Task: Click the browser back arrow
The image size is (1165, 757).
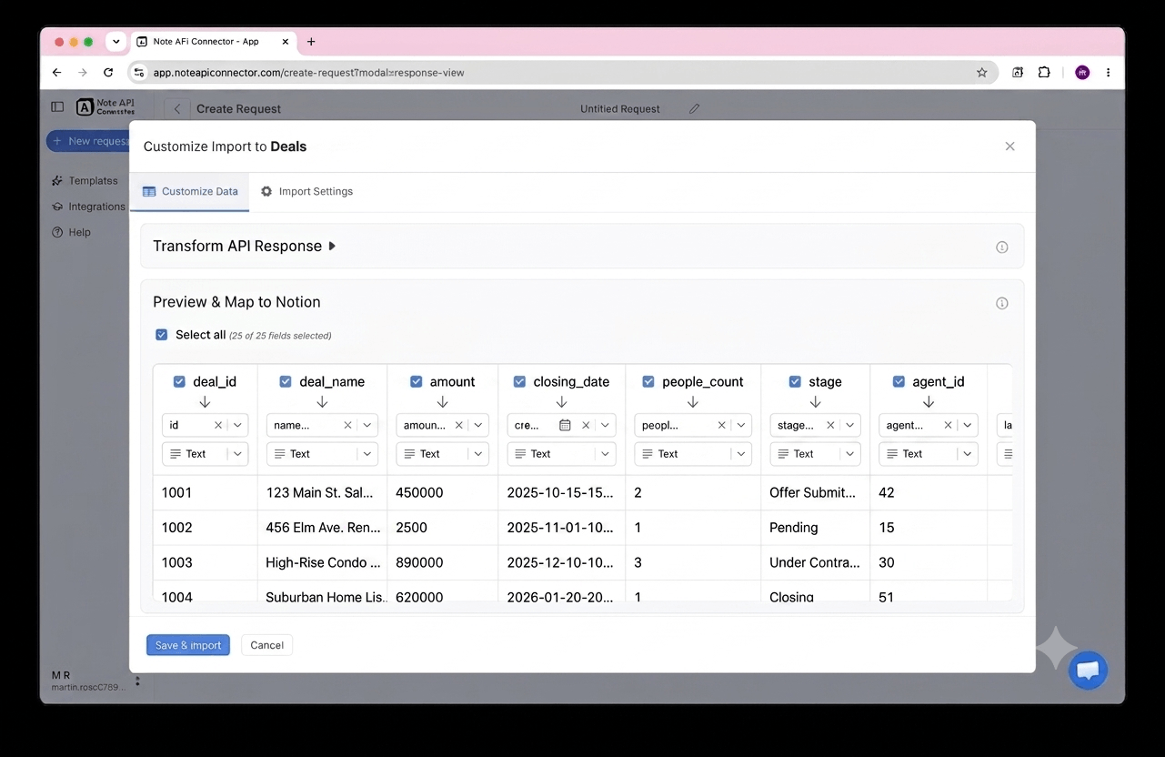Action: click(x=57, y=73)
